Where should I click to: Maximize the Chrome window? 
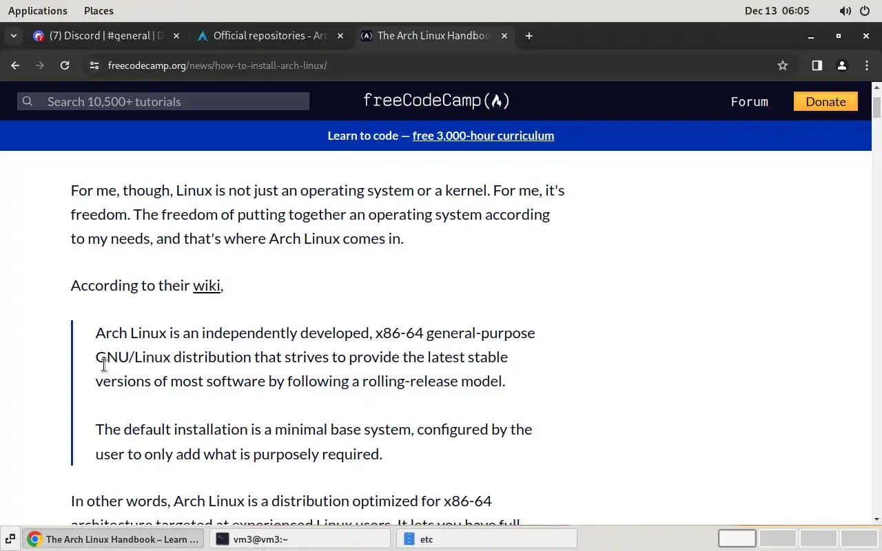(x=839, y=36)
